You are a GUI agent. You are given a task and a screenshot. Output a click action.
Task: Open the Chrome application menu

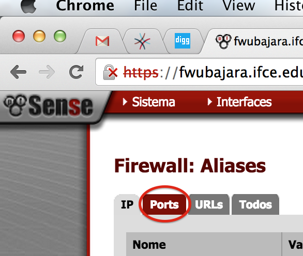point(85,6)
